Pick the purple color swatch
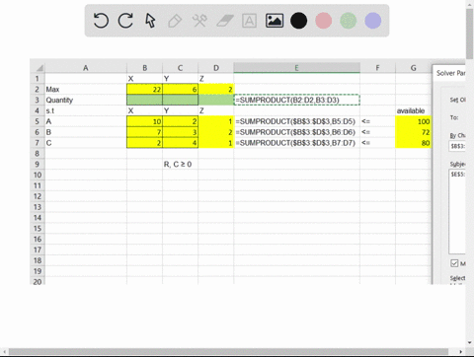 (x=373, y=21)
